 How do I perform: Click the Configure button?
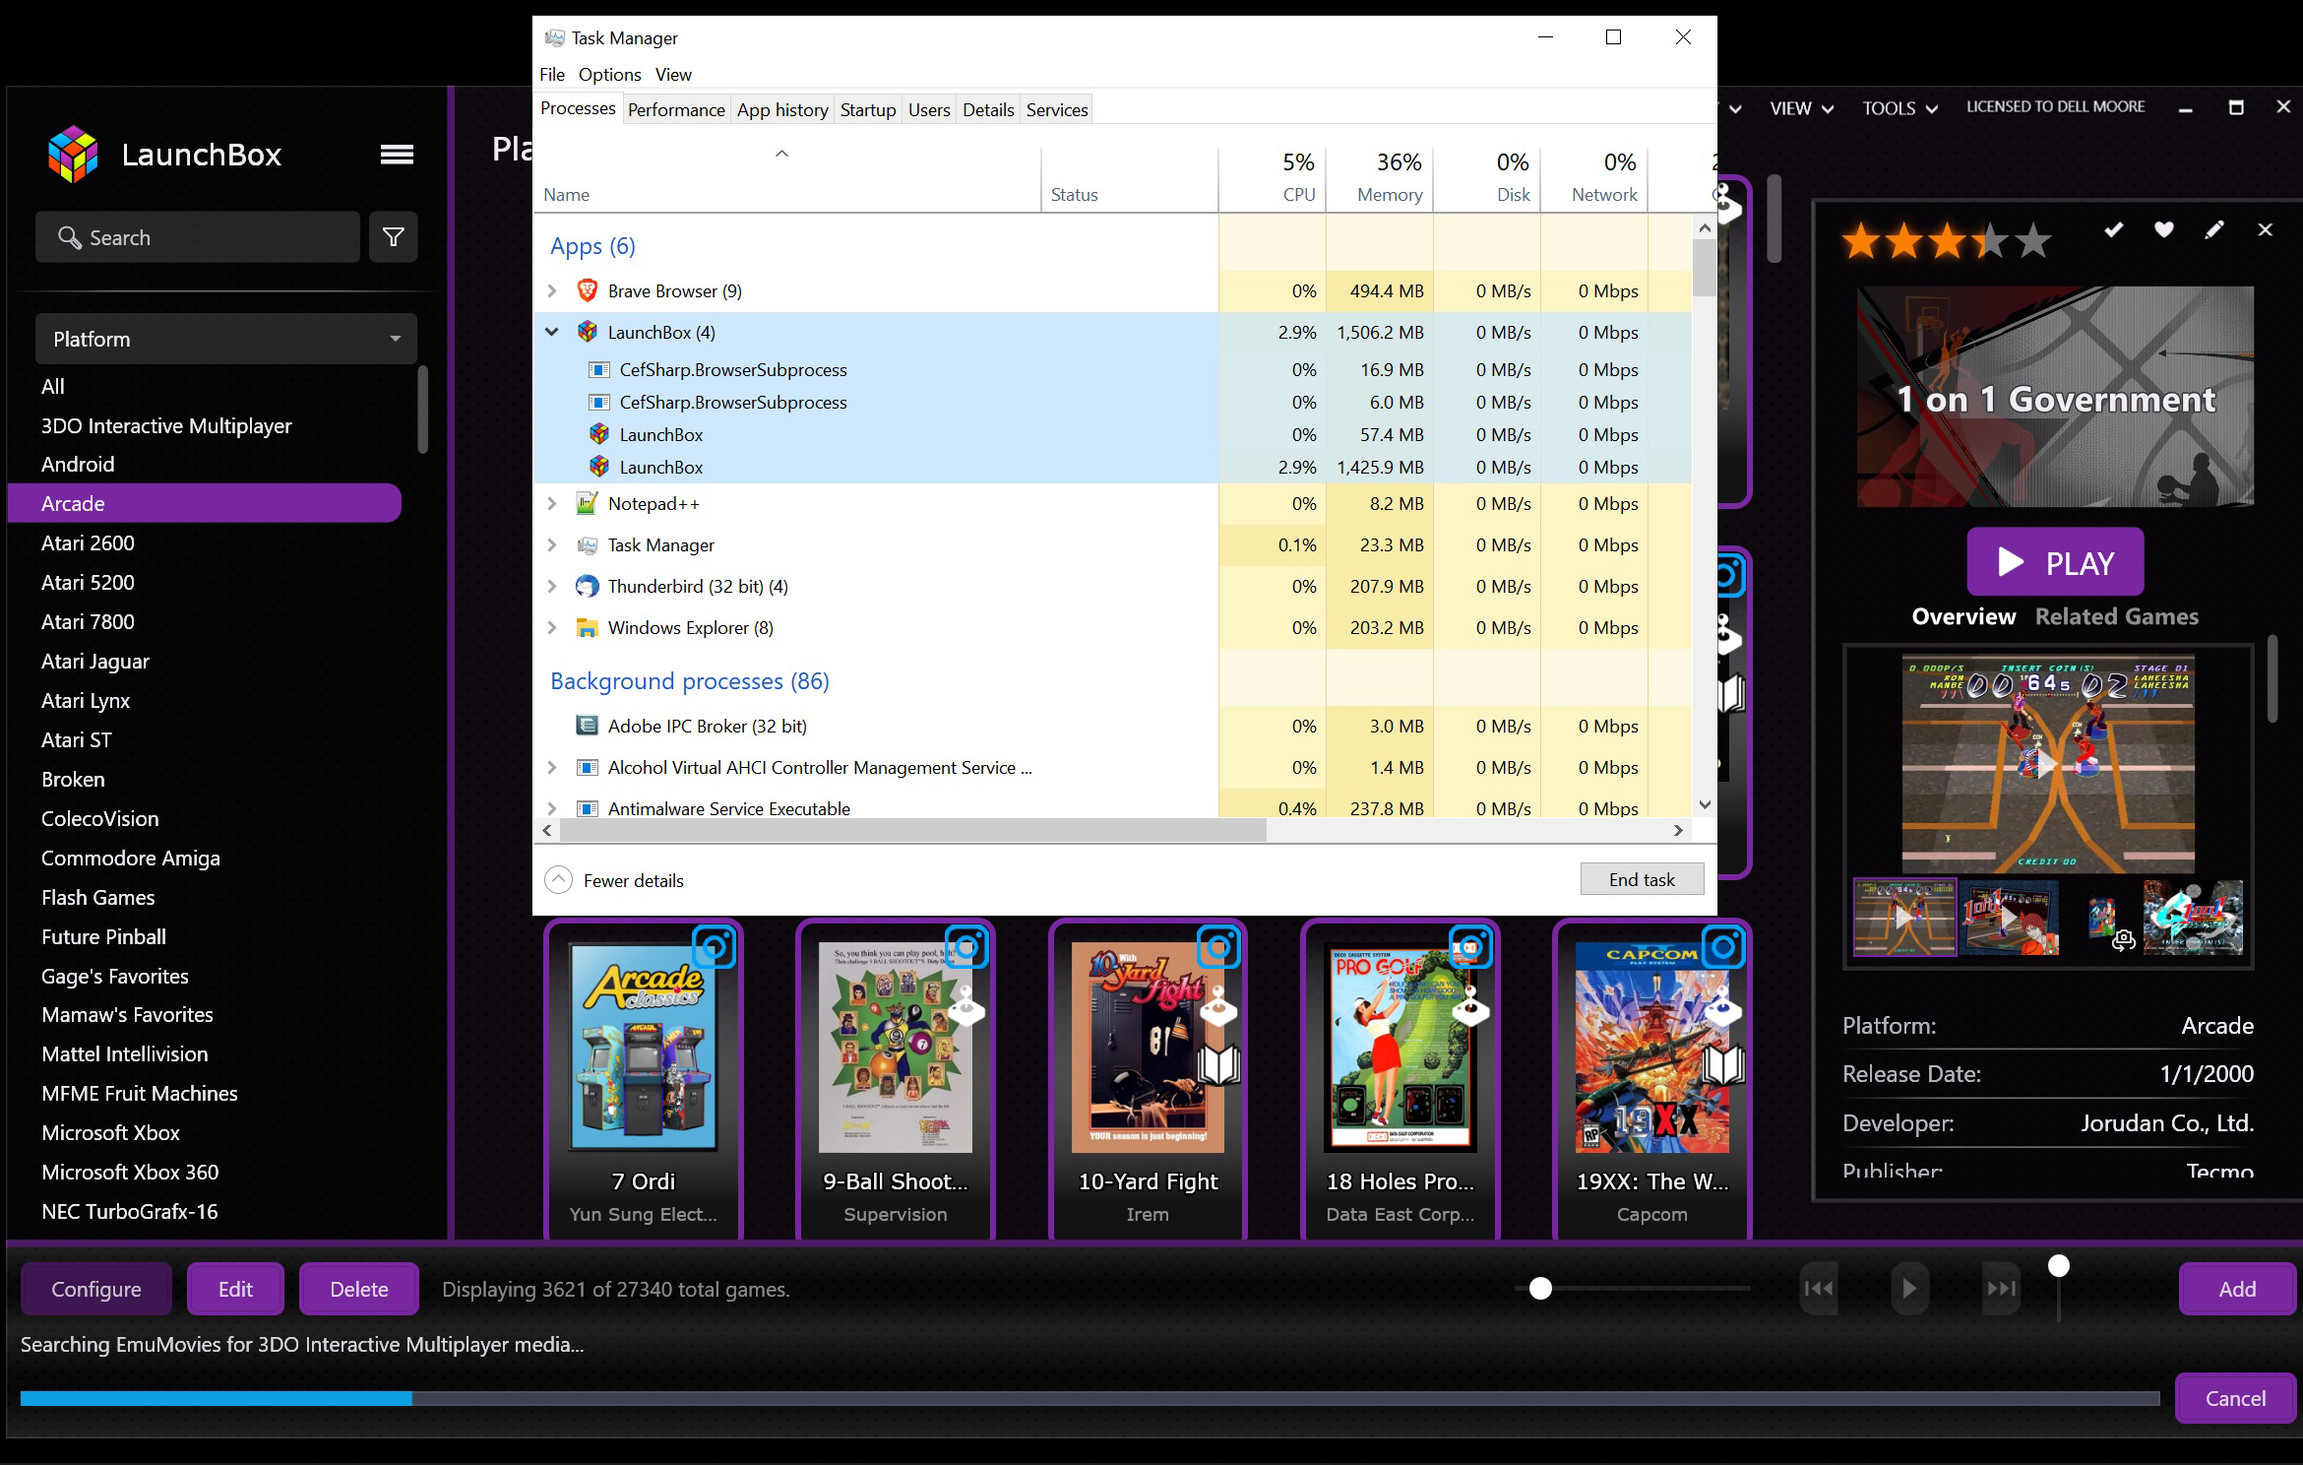(x=96, y=1289)
